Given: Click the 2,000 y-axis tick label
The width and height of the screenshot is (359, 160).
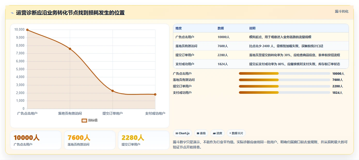Looking at the screenshot, I should point(20,93).
